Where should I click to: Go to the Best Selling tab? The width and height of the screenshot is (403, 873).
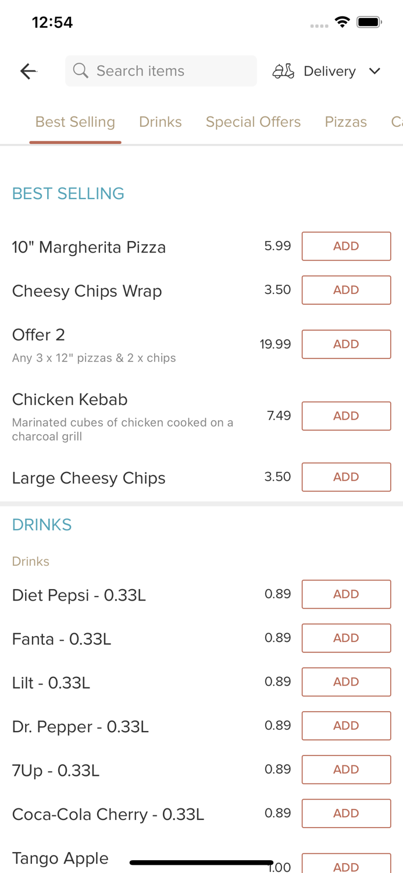(75, 122)
